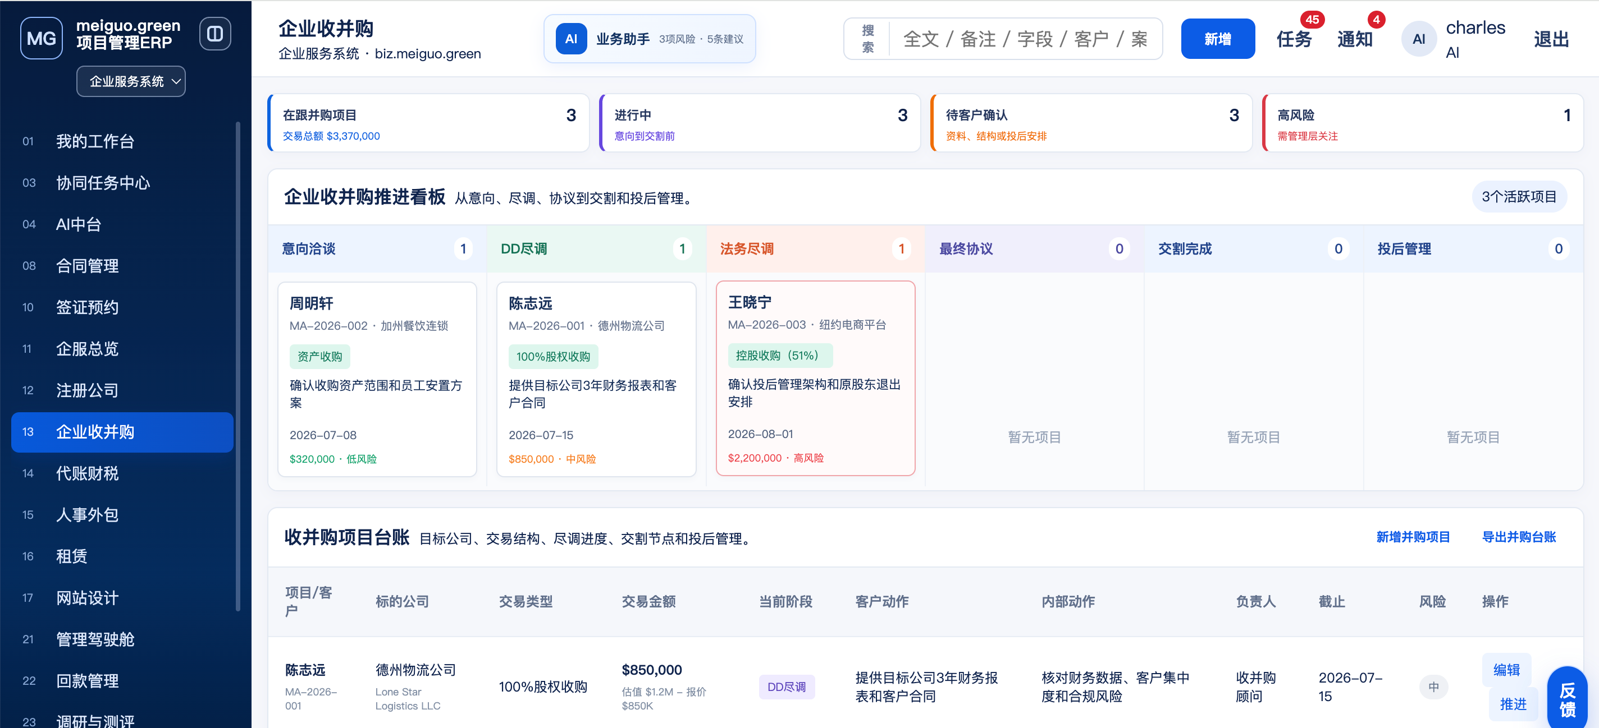The height and width of the screenshot is (728, 1599).
Task: Click the 搜索 label button
Action: tap(868, 39)
